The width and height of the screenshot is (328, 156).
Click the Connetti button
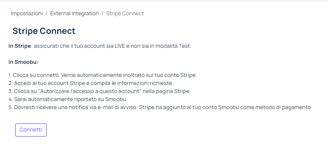click(x=31, y=130)
